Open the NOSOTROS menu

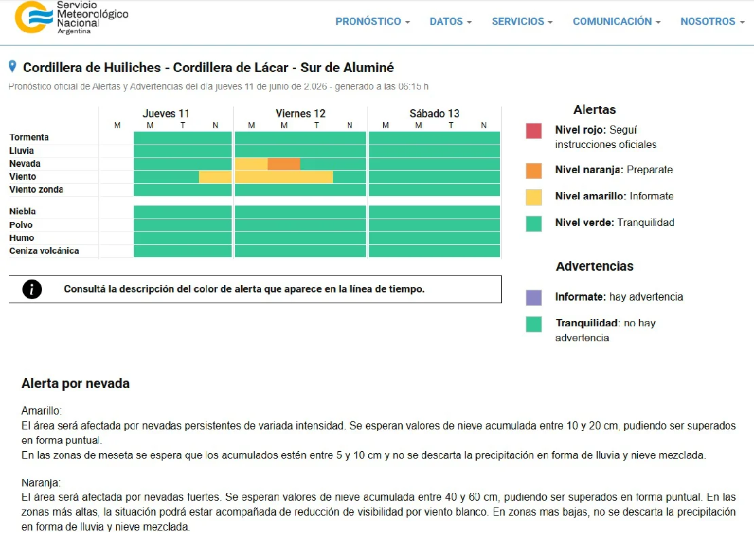(x=713, y=22)
